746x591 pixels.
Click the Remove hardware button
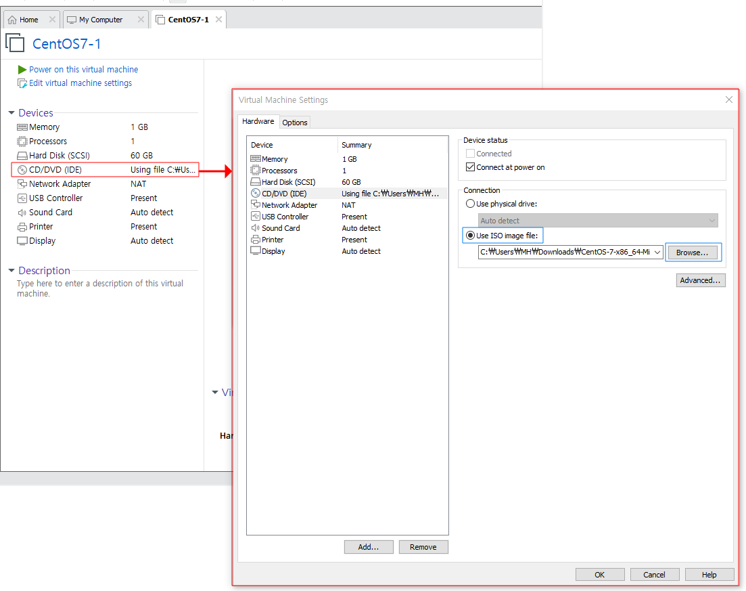[423, 547]
